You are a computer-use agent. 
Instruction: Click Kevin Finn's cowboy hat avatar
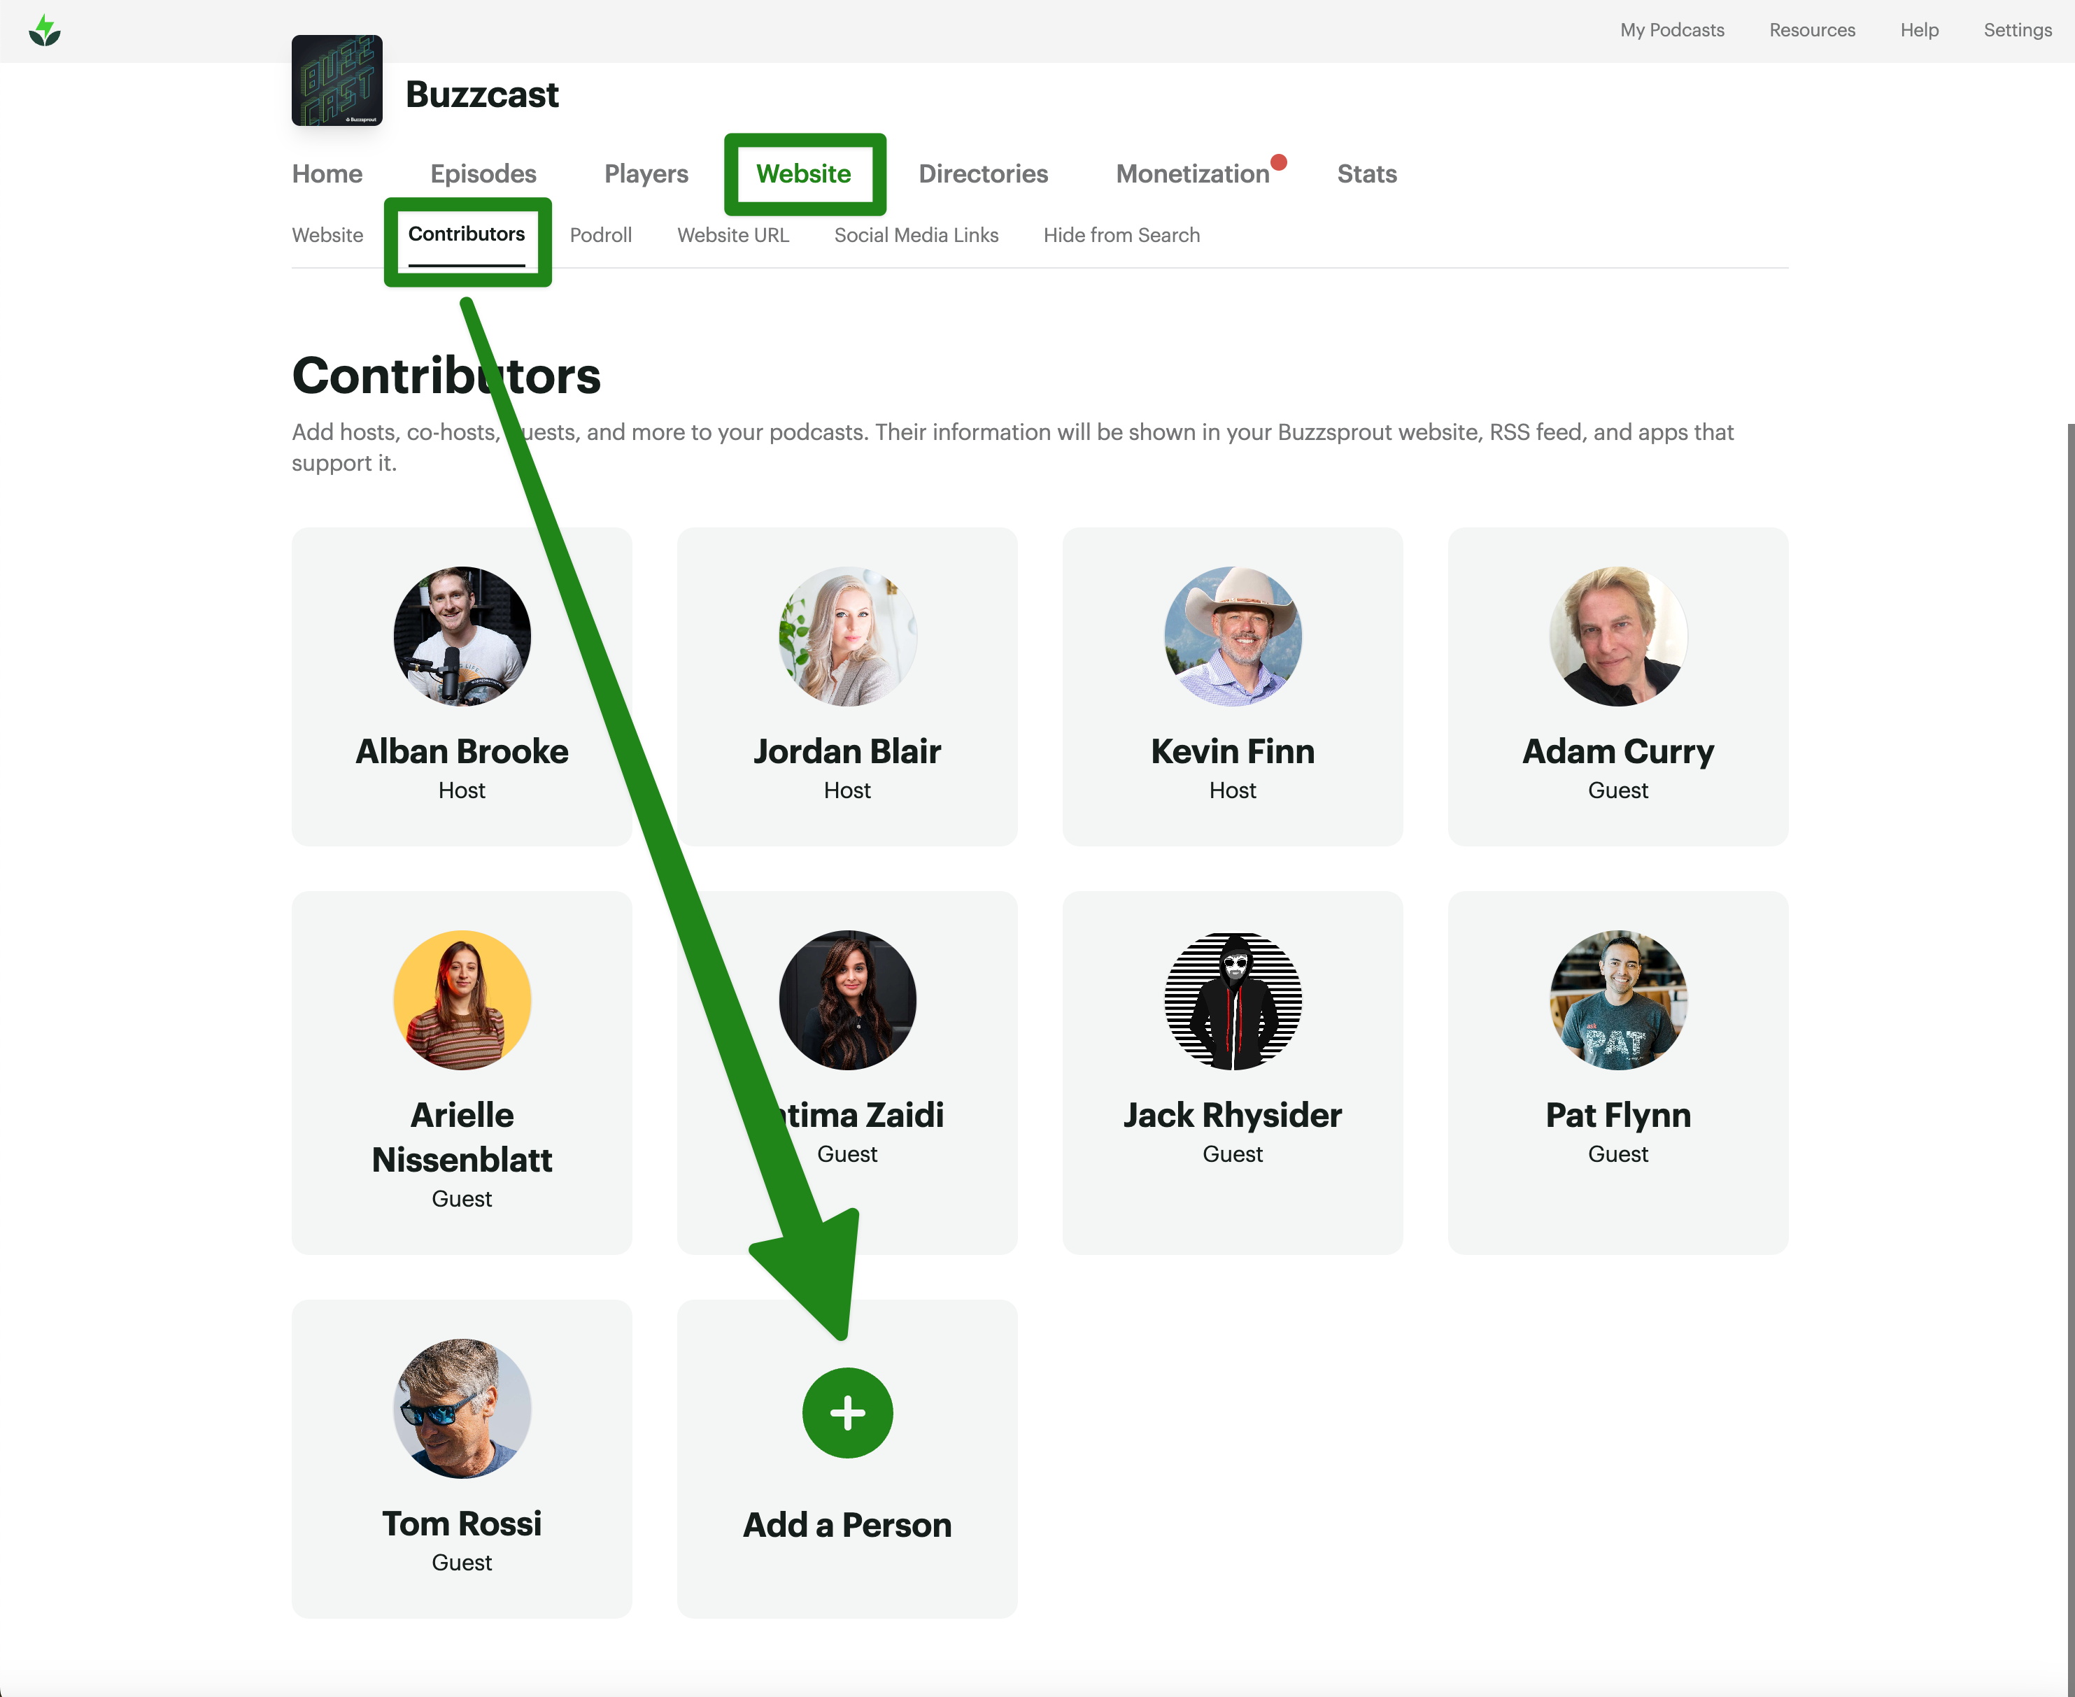pyautogui.click(x=1231, y=637)
